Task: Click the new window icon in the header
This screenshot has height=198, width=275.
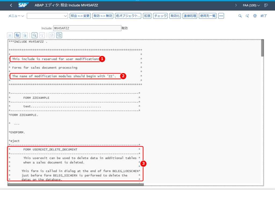Action: (x=266, y=5)
